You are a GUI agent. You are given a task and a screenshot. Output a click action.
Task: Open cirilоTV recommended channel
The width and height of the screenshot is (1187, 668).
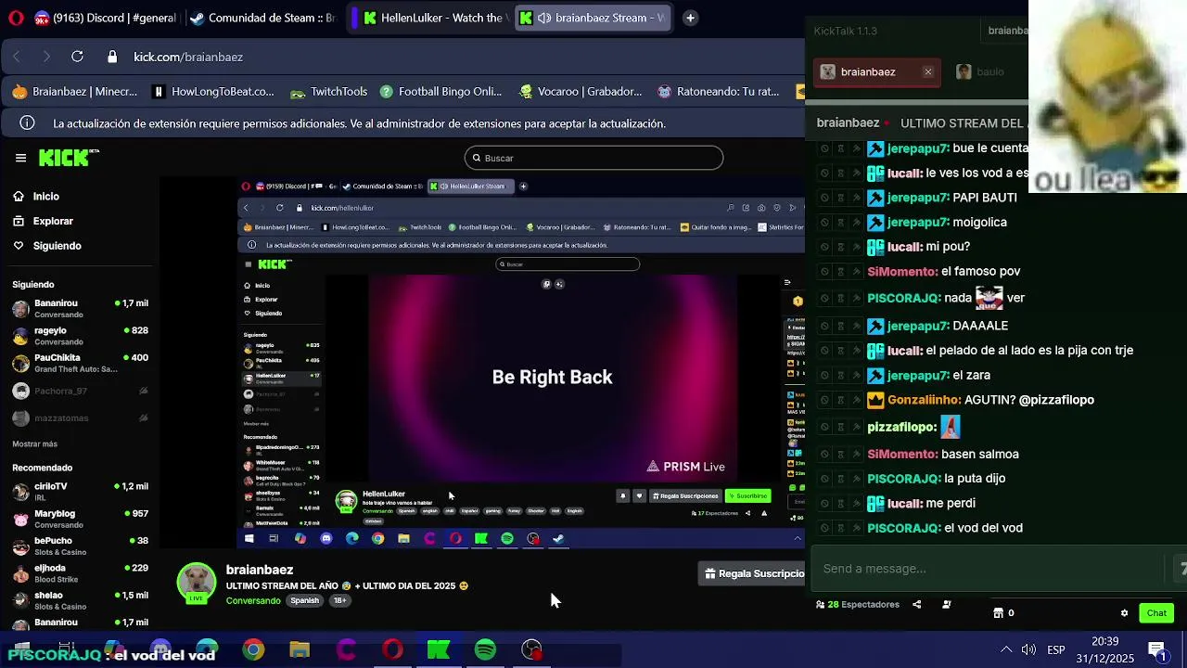click(80, 492)
